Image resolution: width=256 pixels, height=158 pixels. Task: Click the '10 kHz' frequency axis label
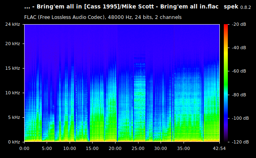(x=12, y=93)
